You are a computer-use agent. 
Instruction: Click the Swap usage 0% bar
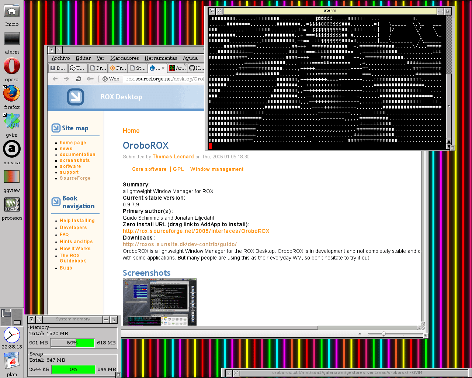click(73, 370)
